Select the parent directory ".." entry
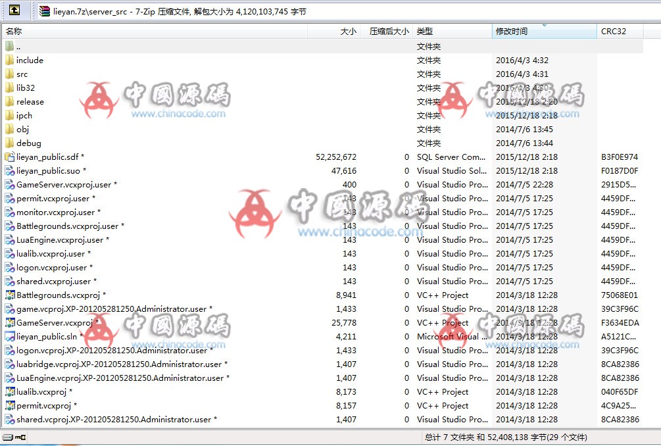This screenshot has height=446, width=661. pos(18,47)
